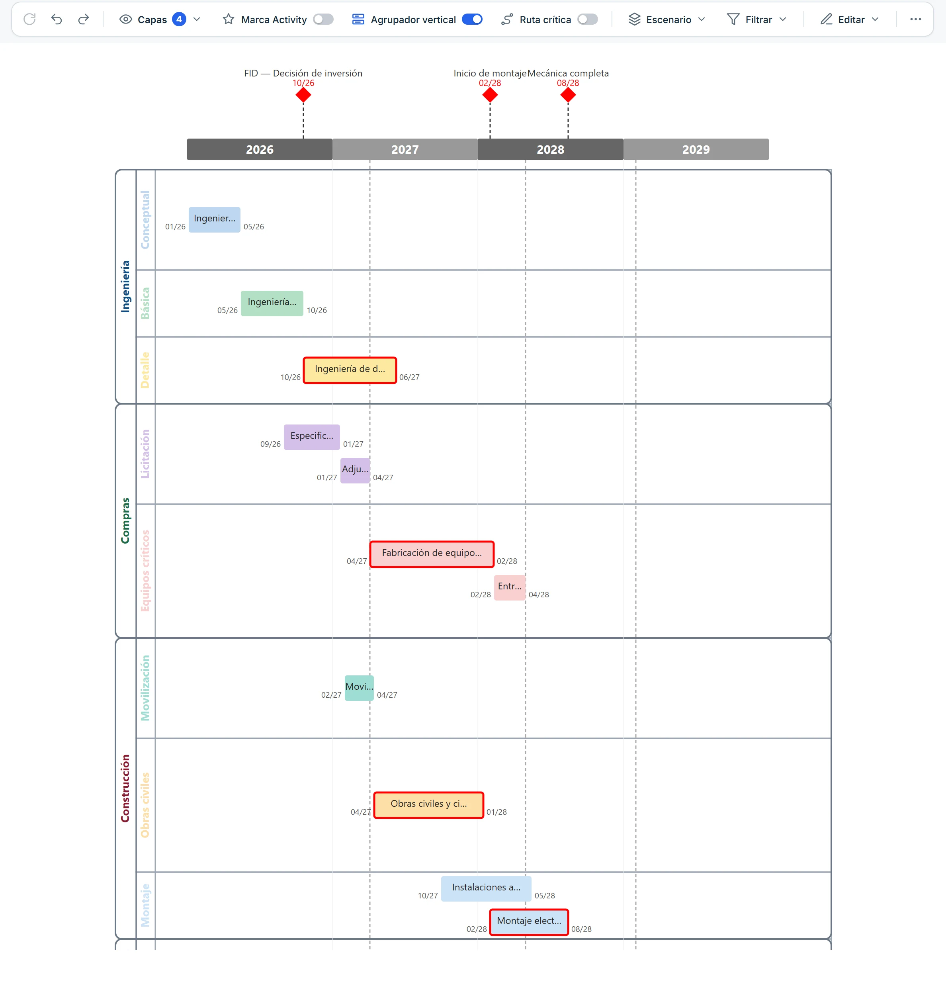Open the Escenario dropdown chevron
The image size is (946, 986).
[x=702, y=19]
